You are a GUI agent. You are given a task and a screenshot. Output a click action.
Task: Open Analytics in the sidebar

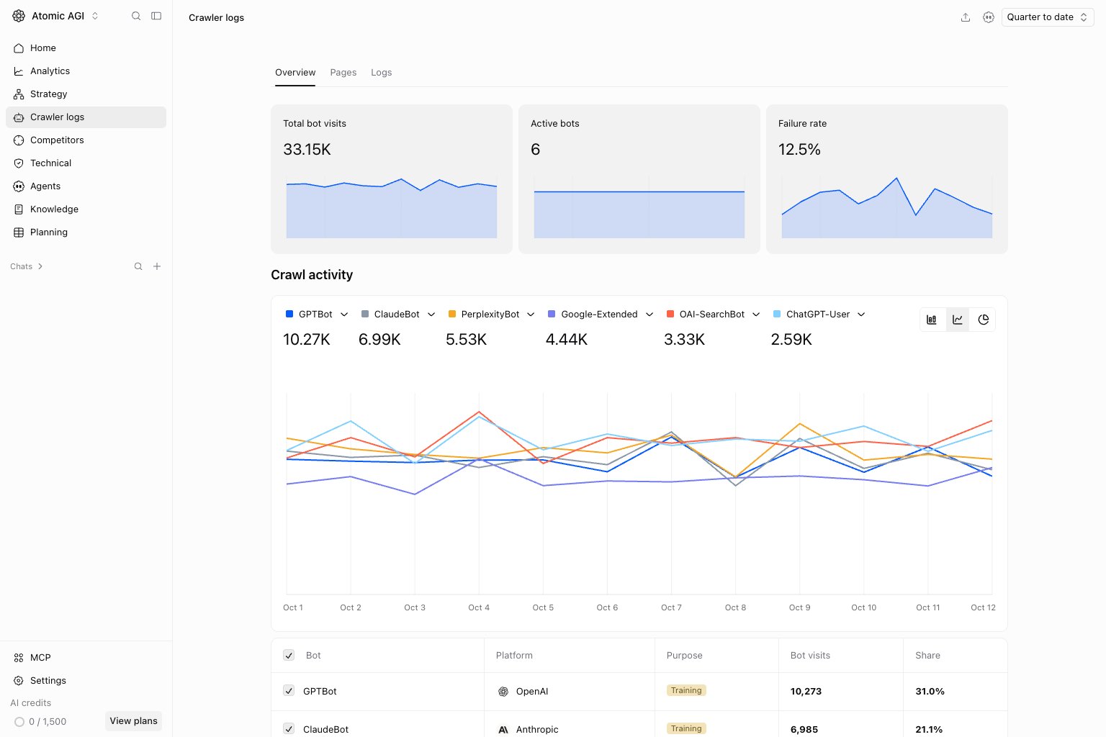pyautogui.click(x=86, y=71)
